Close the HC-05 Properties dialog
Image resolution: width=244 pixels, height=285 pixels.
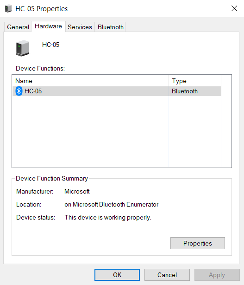[234, 8]
